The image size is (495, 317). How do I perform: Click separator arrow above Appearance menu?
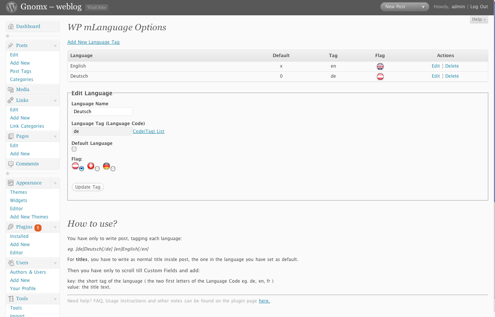pyautogui.click(x=7, y=174)
